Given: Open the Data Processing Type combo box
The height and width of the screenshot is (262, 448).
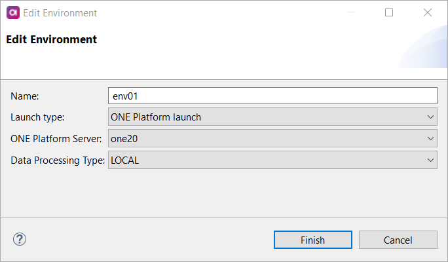Looking at the screenshot, I should pyautogui.click(x=272, y=160).
